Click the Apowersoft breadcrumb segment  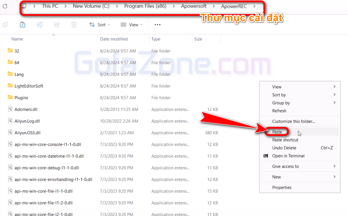[x=194, y=6]
